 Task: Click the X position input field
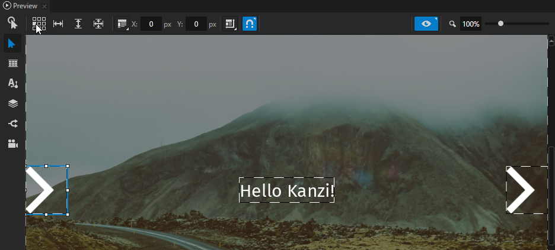coord(152,24)
